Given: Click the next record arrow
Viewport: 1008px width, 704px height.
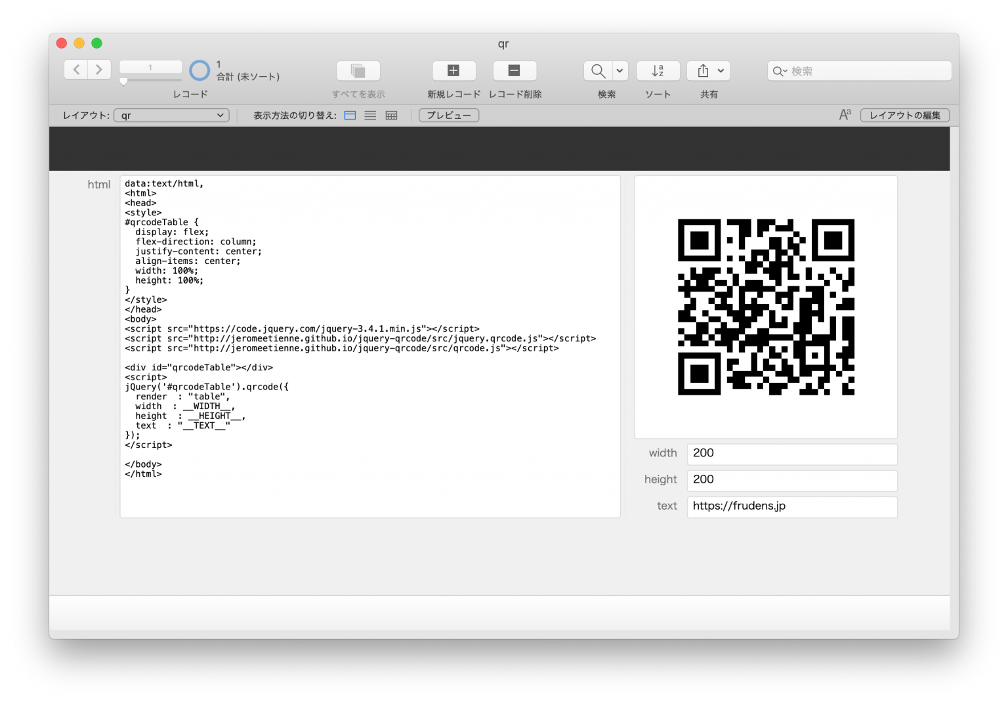Looking at the screenshot, I should click(99, 69).
